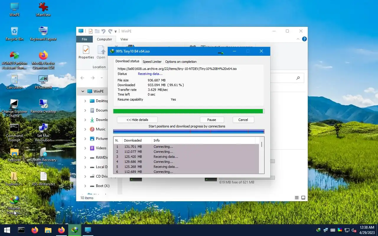
Task: Open File Explorer folder icon in taskbar
Action: tap(48, 230)
